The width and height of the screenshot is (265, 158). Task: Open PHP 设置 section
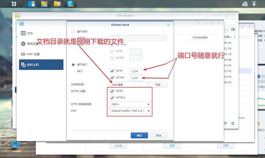[41, 54]
